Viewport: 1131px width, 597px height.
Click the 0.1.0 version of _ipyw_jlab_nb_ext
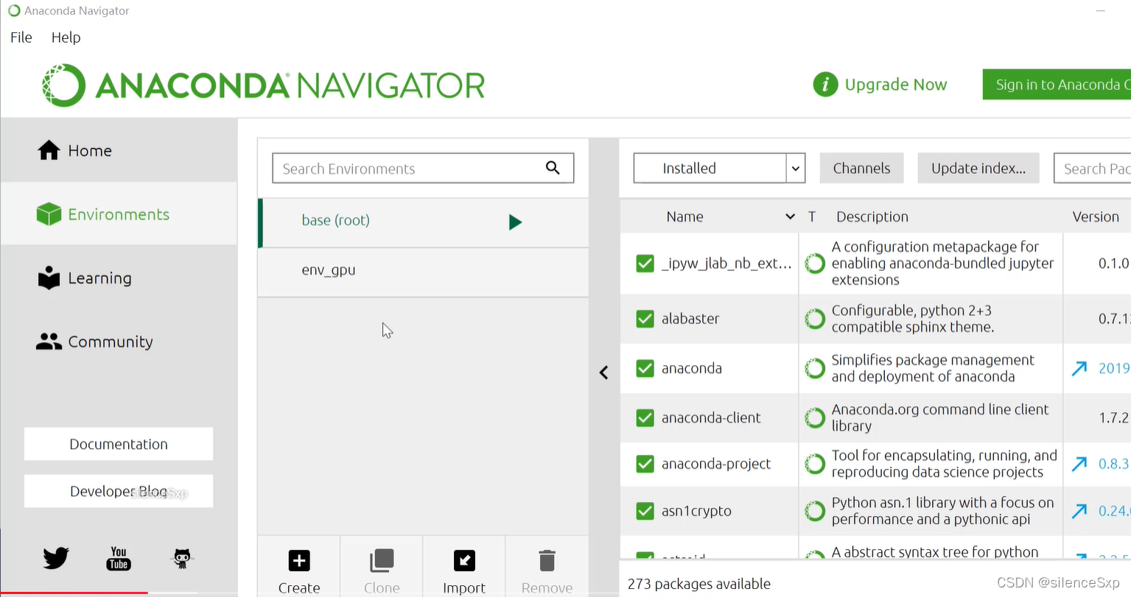1113,263
